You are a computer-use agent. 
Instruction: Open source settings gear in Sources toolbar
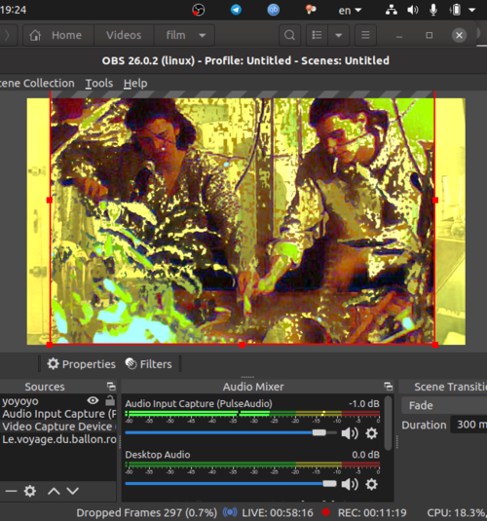[x=30, y=491]
